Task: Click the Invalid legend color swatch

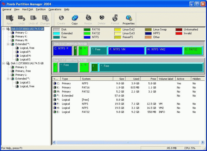Action: [x=179, y=33]
